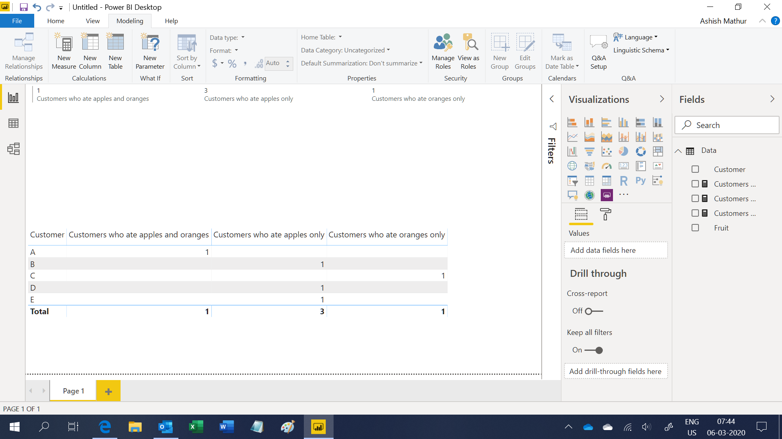The image size is (782, 439).
Task: Click the Fields Search box
Action: tap(727, 125)
